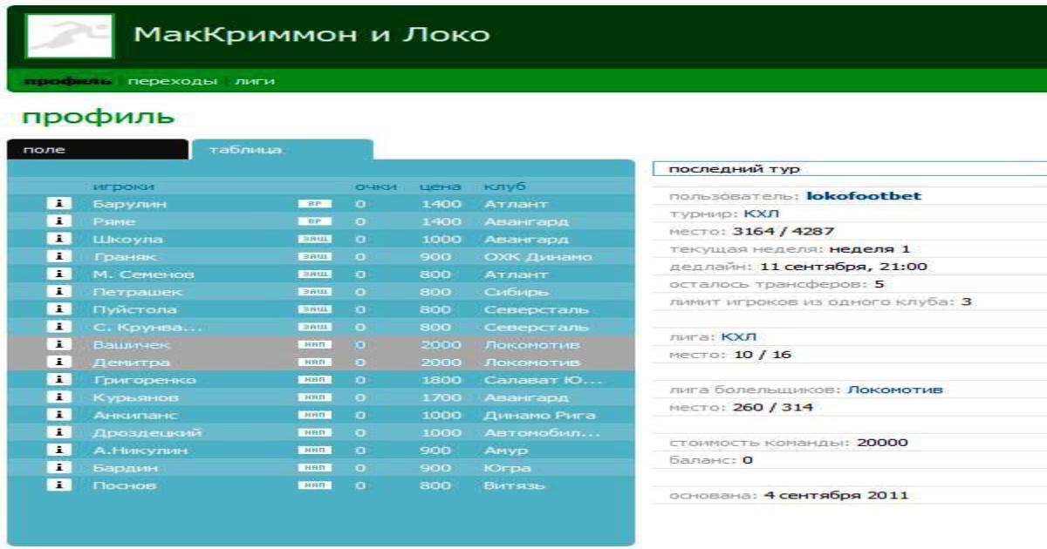The width and height of the screenshot is (1047, 549).
Task: Open info icon for player Ряме
Action: (58, 221)
